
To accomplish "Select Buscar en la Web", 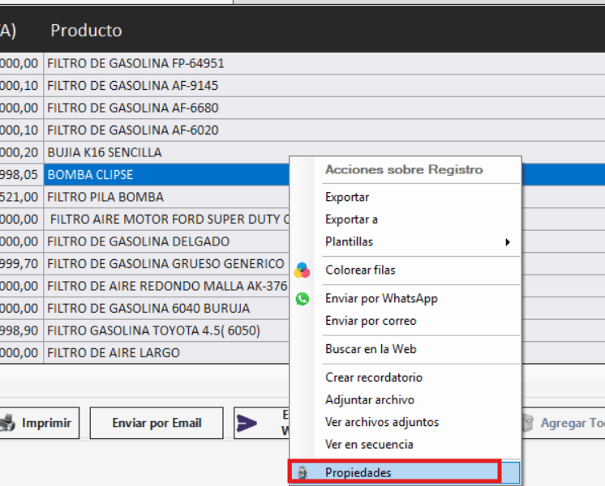I will click(x=370, y=349).
